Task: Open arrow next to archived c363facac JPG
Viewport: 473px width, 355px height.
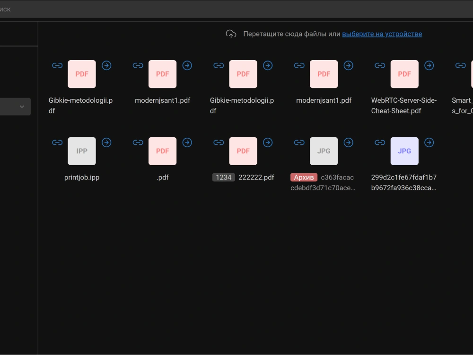Action: coord(349,142)
